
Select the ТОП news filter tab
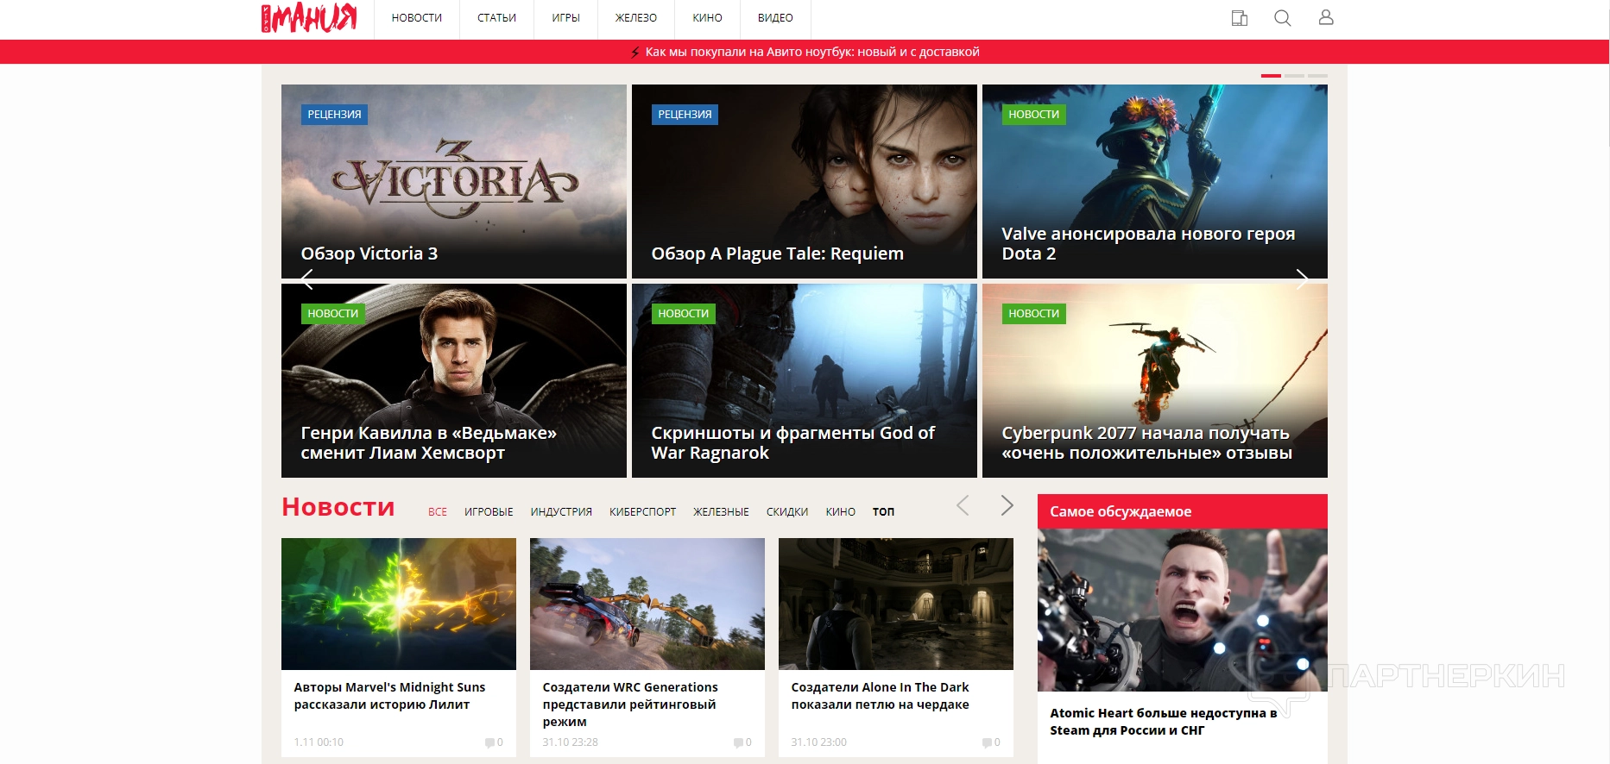(x=883, y=512)
